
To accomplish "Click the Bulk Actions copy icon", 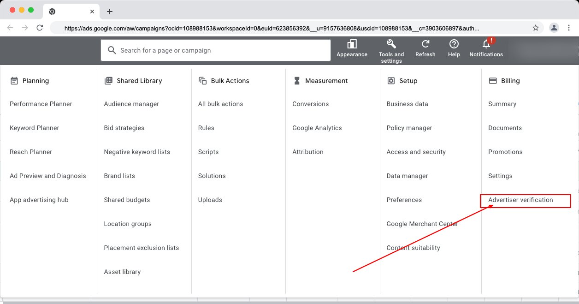I will click(202, 81).
